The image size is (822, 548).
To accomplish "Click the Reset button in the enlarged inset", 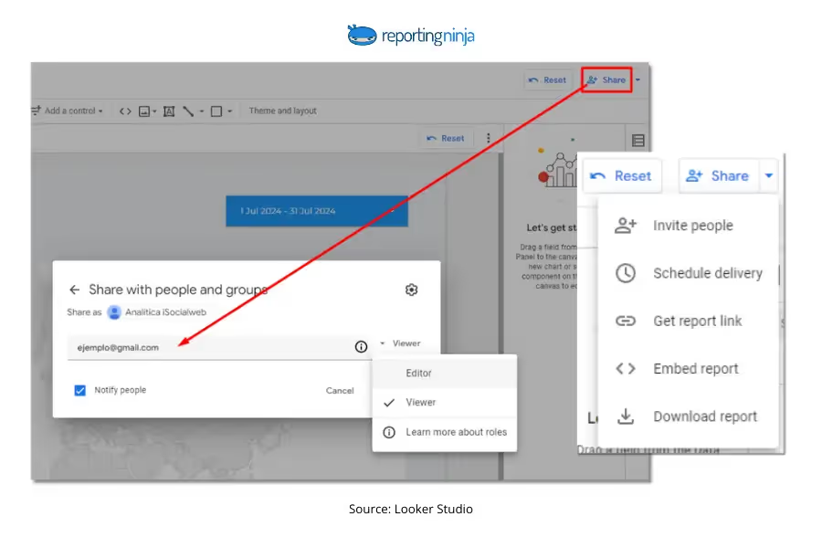I will point(622,175).
